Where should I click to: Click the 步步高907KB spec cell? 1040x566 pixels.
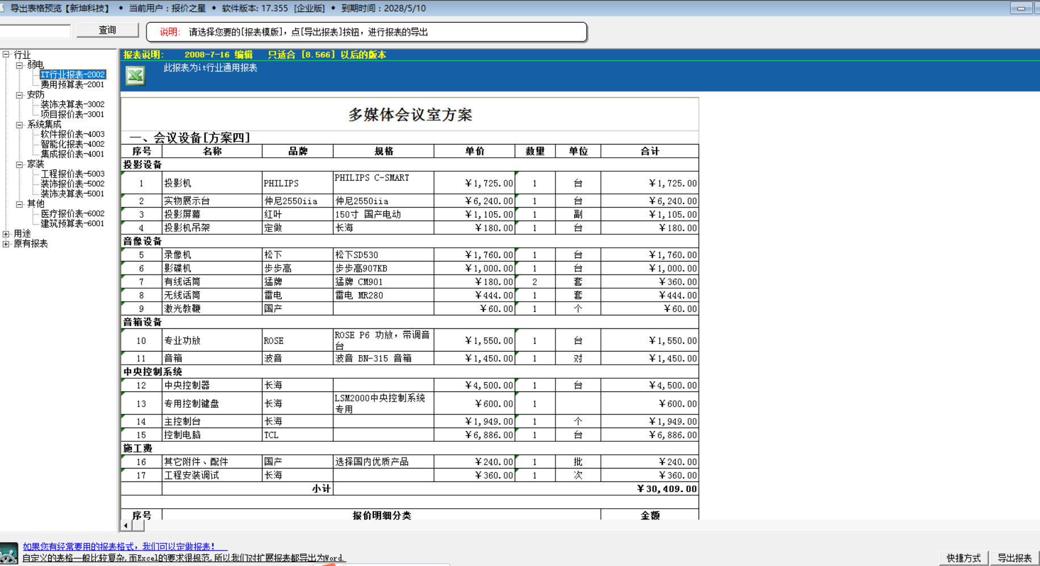coord(384,268)
